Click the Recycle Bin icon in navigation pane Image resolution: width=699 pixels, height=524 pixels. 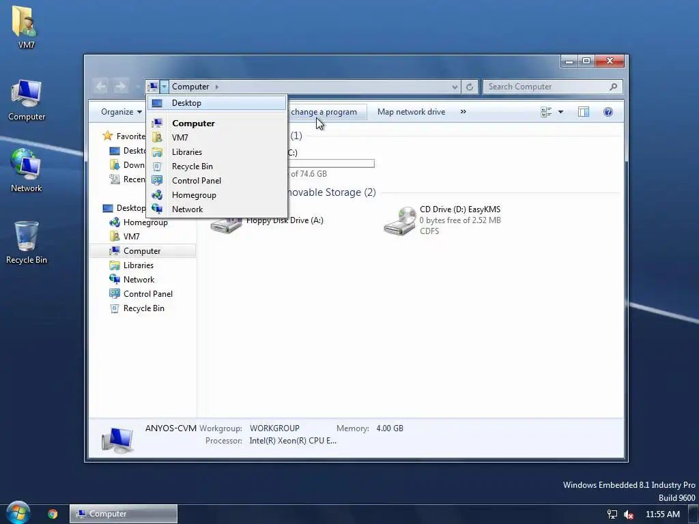coord(115,308)
